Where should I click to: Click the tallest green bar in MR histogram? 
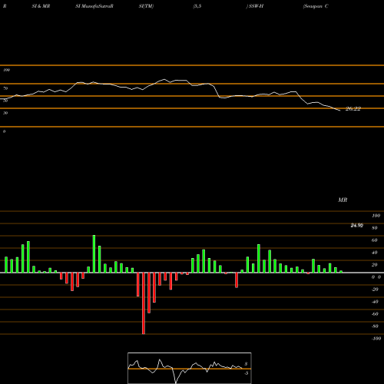94,253
